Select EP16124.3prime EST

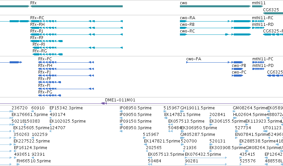click(x=31, y=148)
